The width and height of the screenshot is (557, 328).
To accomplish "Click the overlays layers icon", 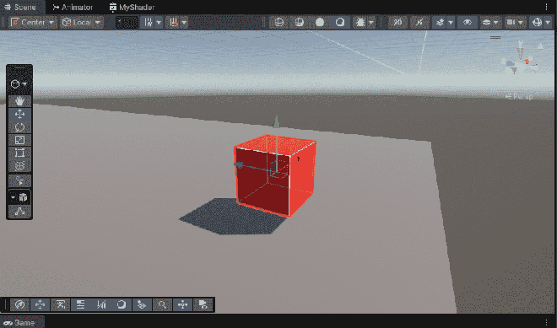I will (486, 23).
